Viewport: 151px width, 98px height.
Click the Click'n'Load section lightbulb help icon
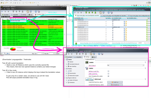(x=145, y=79)
